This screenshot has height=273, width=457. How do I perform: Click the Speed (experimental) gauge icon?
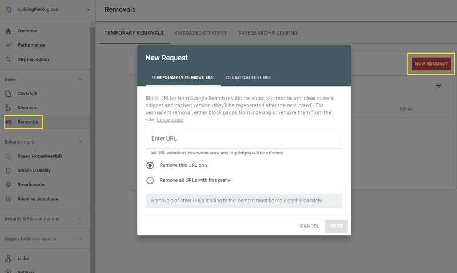[x=8, y=156]
